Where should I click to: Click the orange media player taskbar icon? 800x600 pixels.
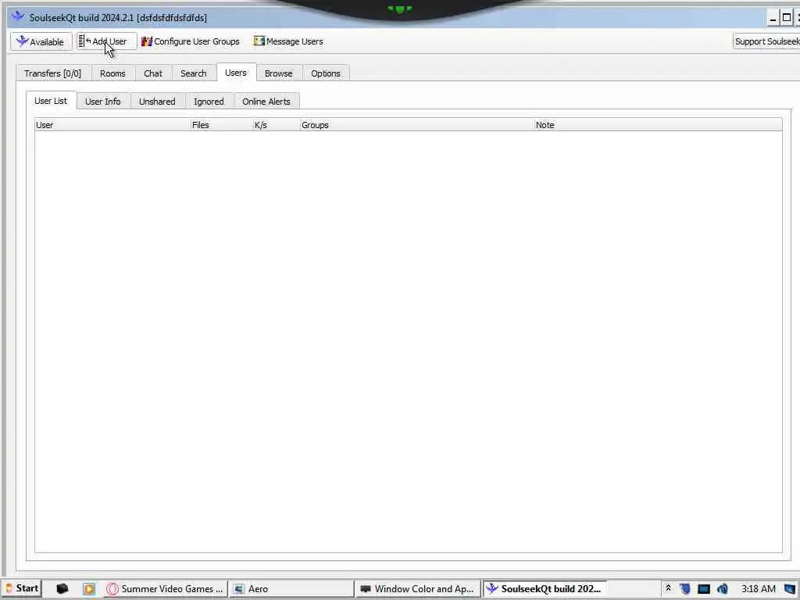point(89,589)
